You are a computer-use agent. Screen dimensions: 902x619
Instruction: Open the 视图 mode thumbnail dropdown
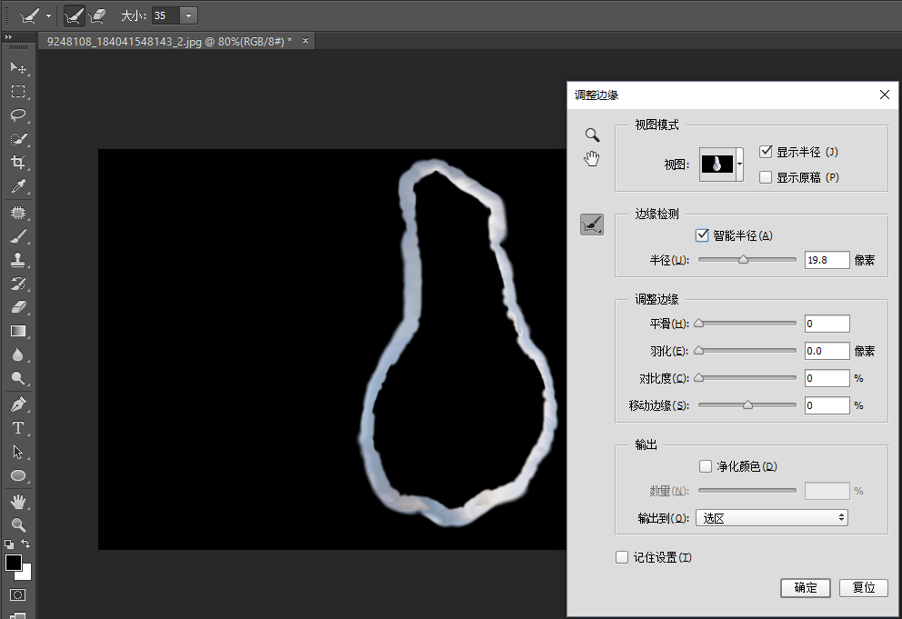pos(740,165)
